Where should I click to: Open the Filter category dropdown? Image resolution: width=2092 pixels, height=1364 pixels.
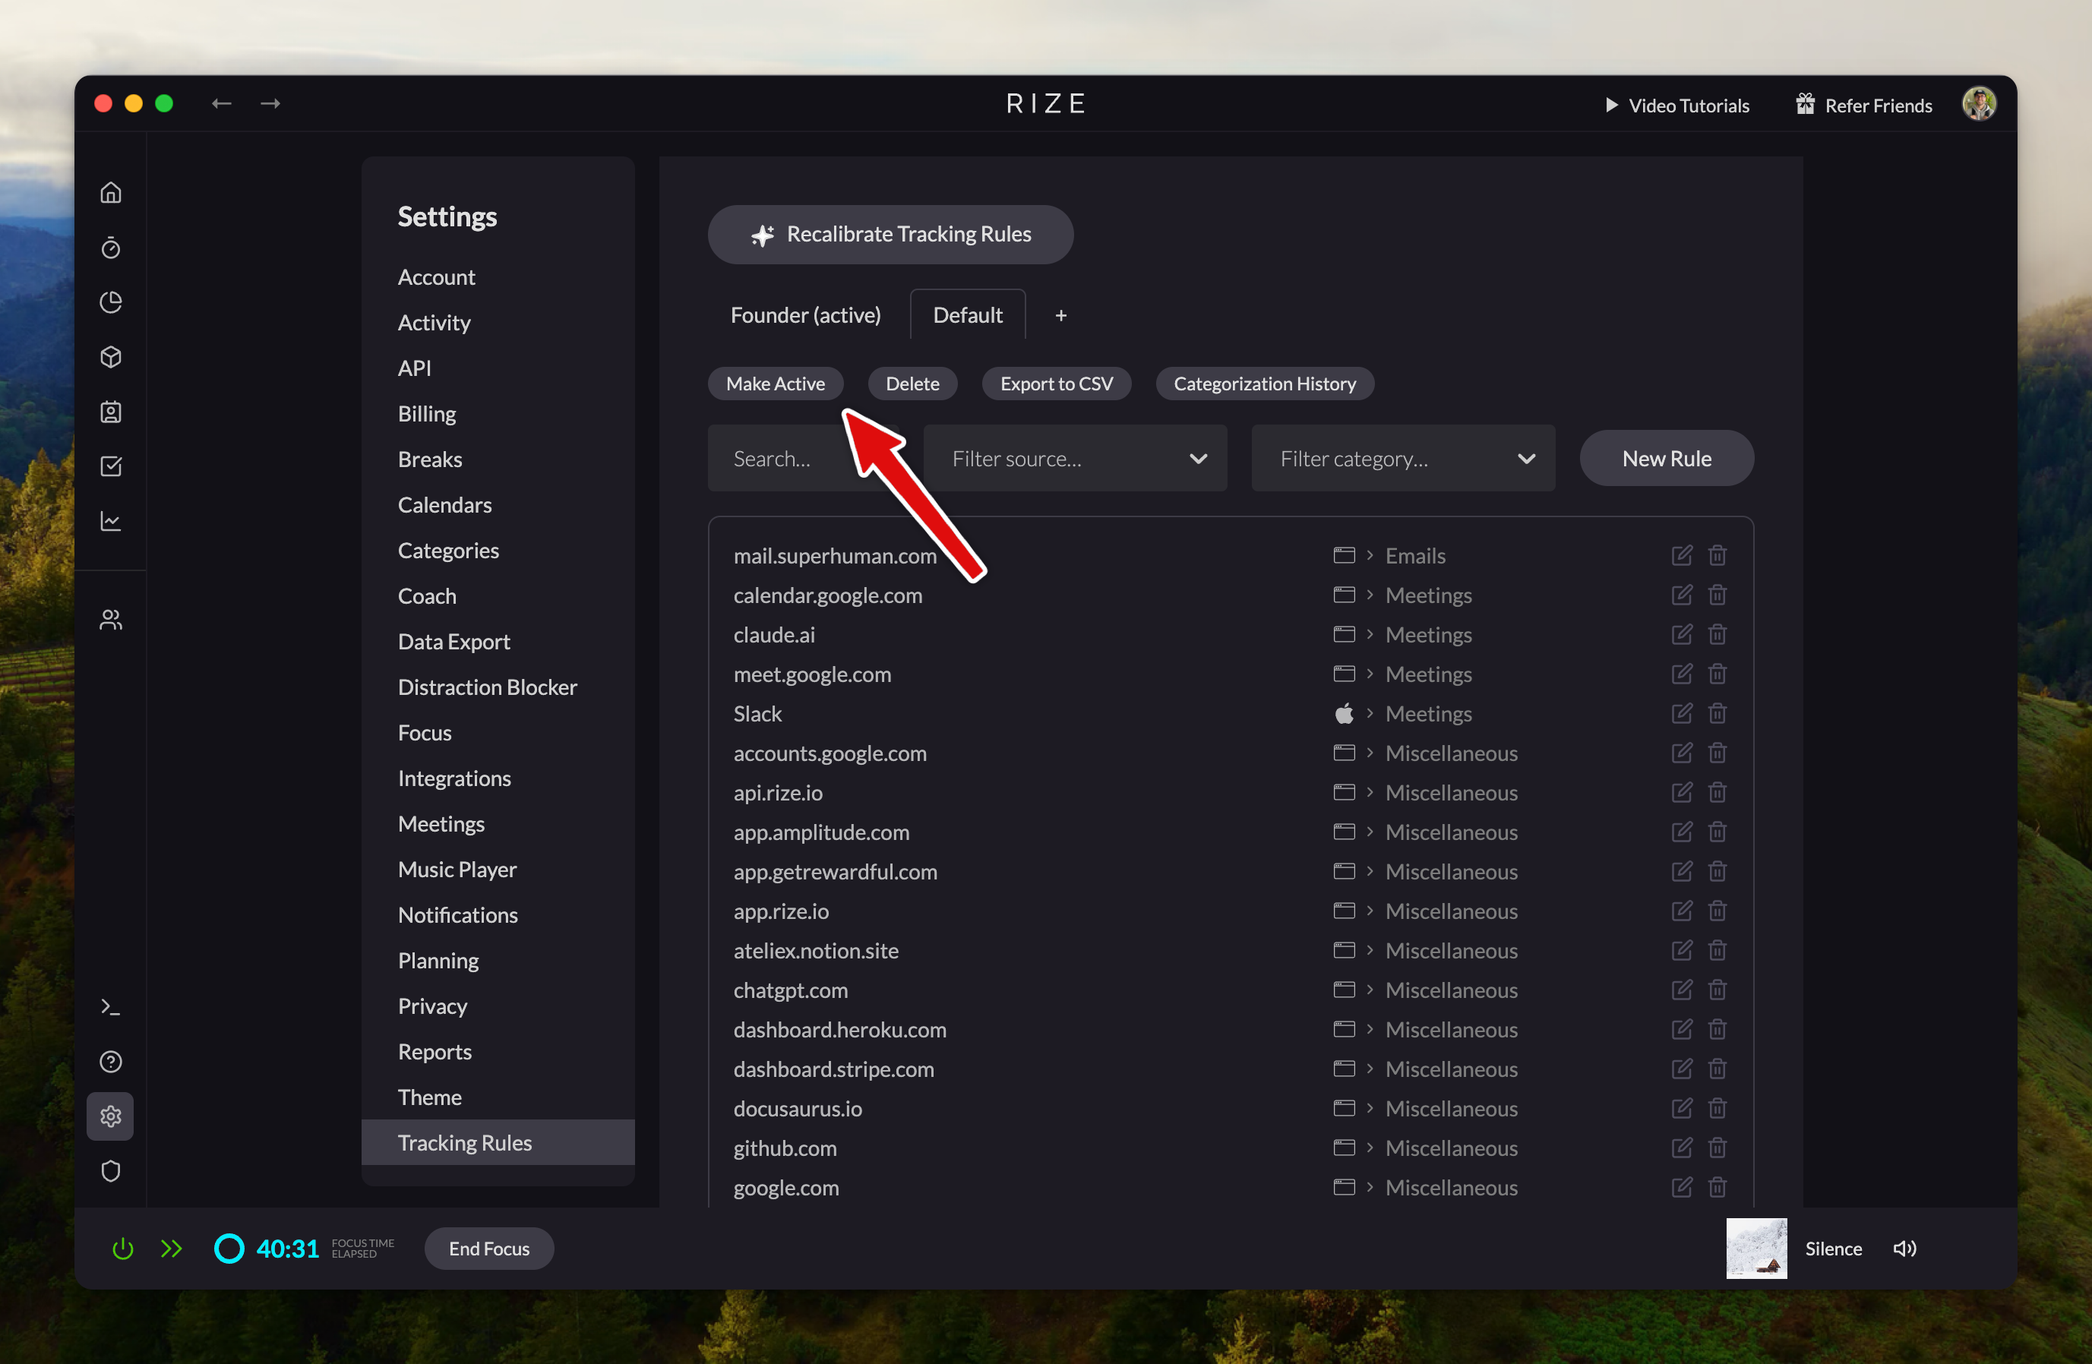pos(1403,458)
